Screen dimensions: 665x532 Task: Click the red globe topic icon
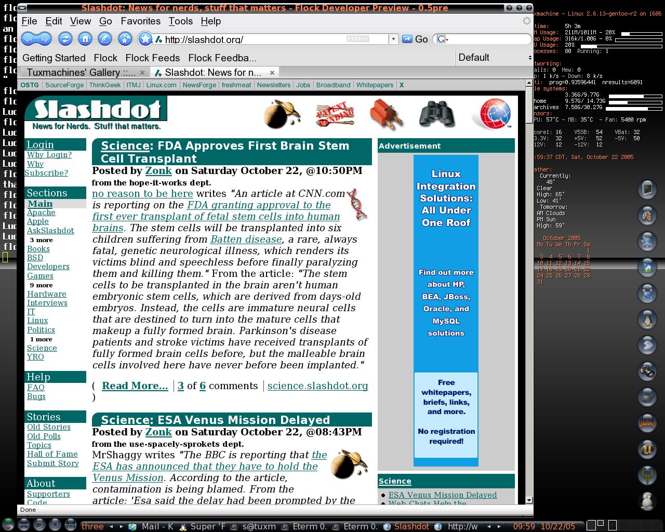491,114
